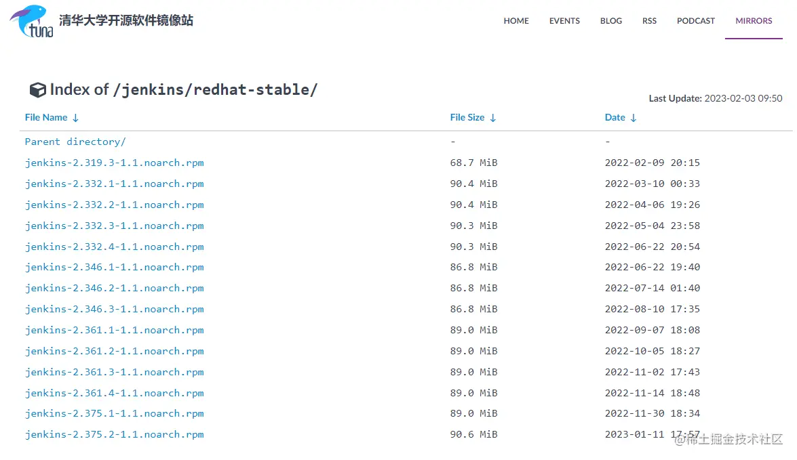Viewport: 797px width, 460px height.
Task: Open the HOME menu item
Action: [516, 21]
